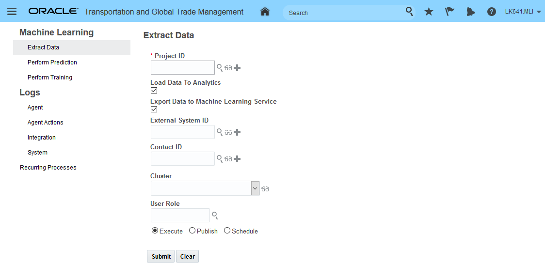Expand the Cluster dropdown list
The height and width of the screenshot is (279, 545).
coord(255,188)
